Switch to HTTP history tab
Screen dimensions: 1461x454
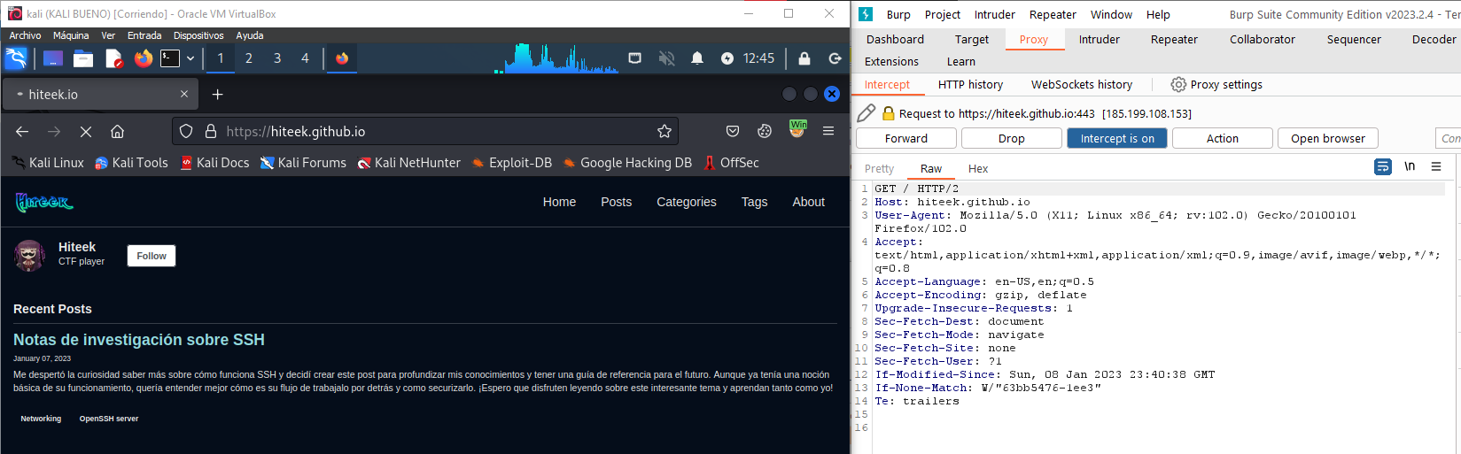tap(970, 85)
